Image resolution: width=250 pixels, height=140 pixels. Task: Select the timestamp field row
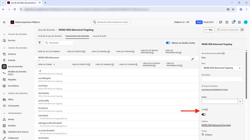(x=117, y=109)
